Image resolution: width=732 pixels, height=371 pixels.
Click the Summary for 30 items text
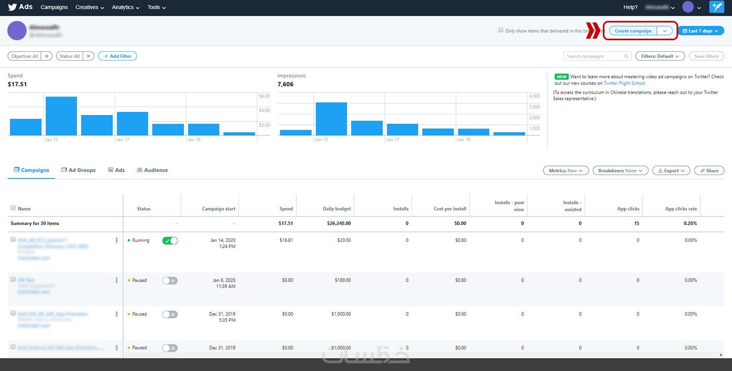[x=35, y=223]
